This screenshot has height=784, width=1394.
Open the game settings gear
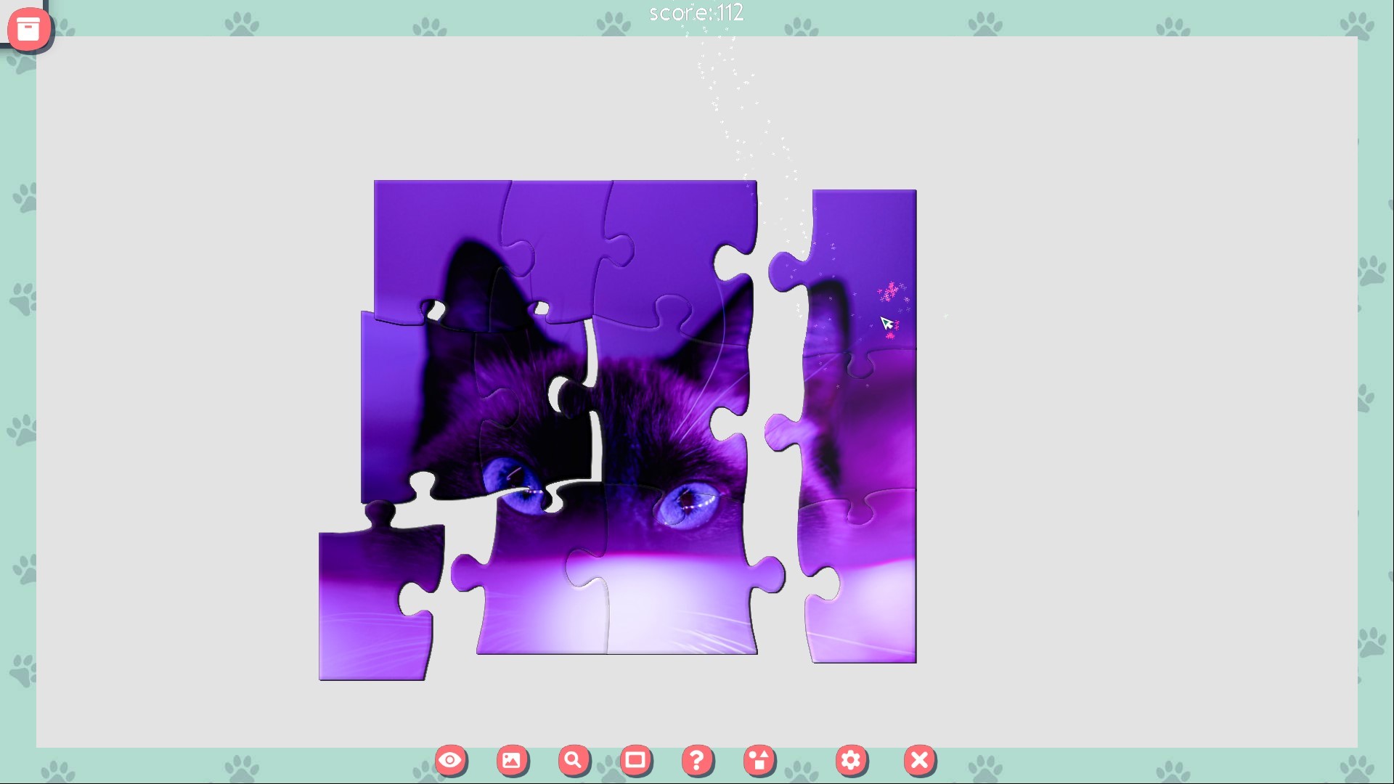click(x=852, y=760)
